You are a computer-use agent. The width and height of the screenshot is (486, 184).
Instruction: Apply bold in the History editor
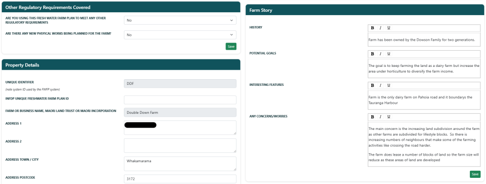372,28
